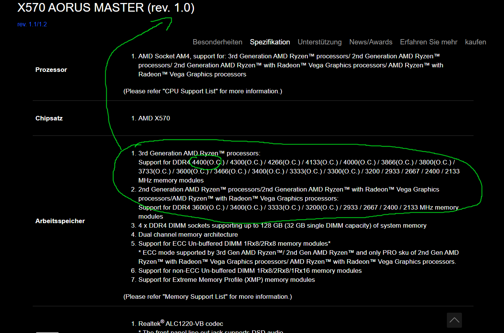Click the '4400(O.C.)' memory speed value
The image size is (504, 333).
(x=208, y=162)
